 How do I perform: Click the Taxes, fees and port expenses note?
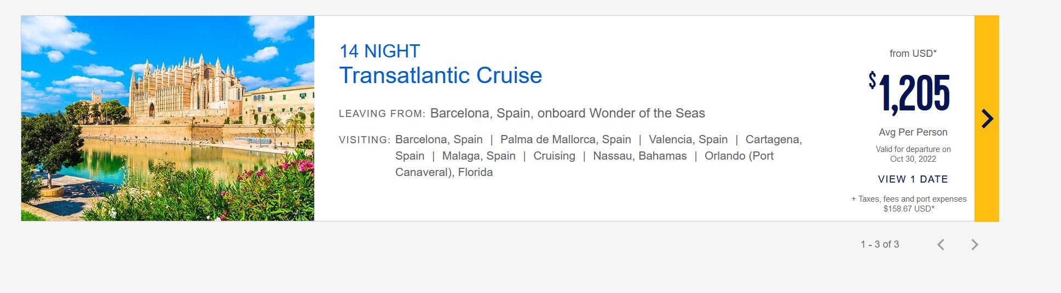coord(909,203)
